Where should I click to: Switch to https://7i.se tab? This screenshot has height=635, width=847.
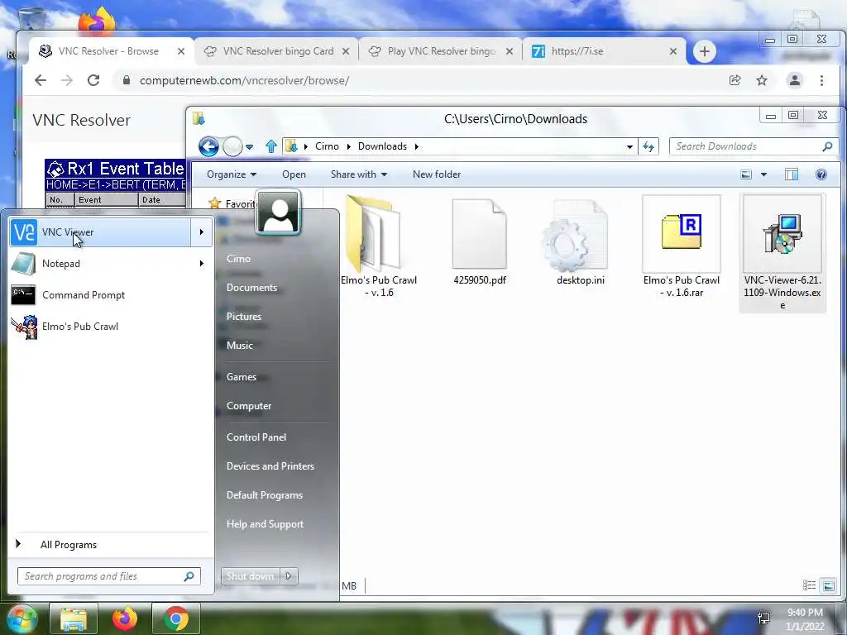point(605,51)
